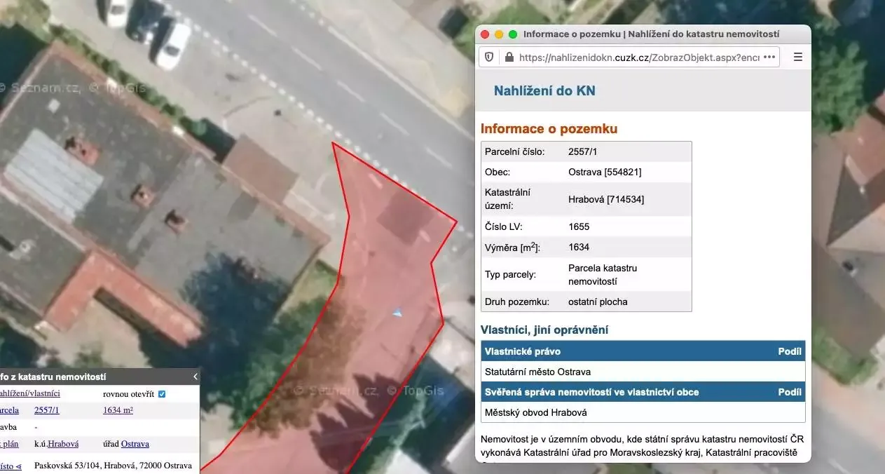Click the padlock site security icon

point(508,57)
